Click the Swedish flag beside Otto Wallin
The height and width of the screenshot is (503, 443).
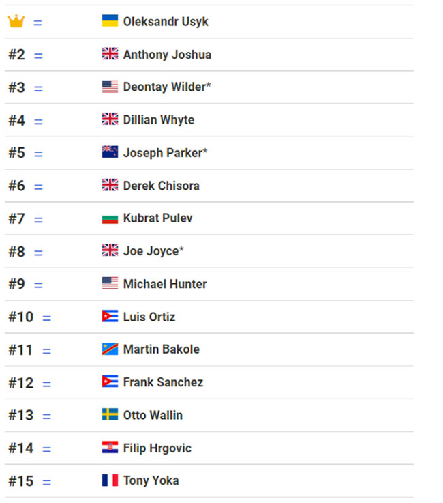point(110,414)
